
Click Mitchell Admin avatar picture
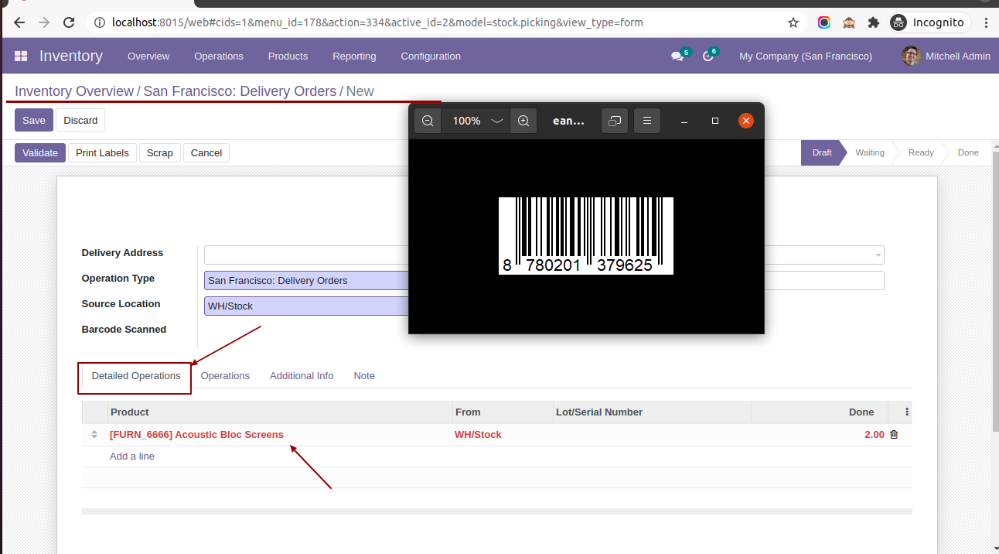[x=912, y=56]
